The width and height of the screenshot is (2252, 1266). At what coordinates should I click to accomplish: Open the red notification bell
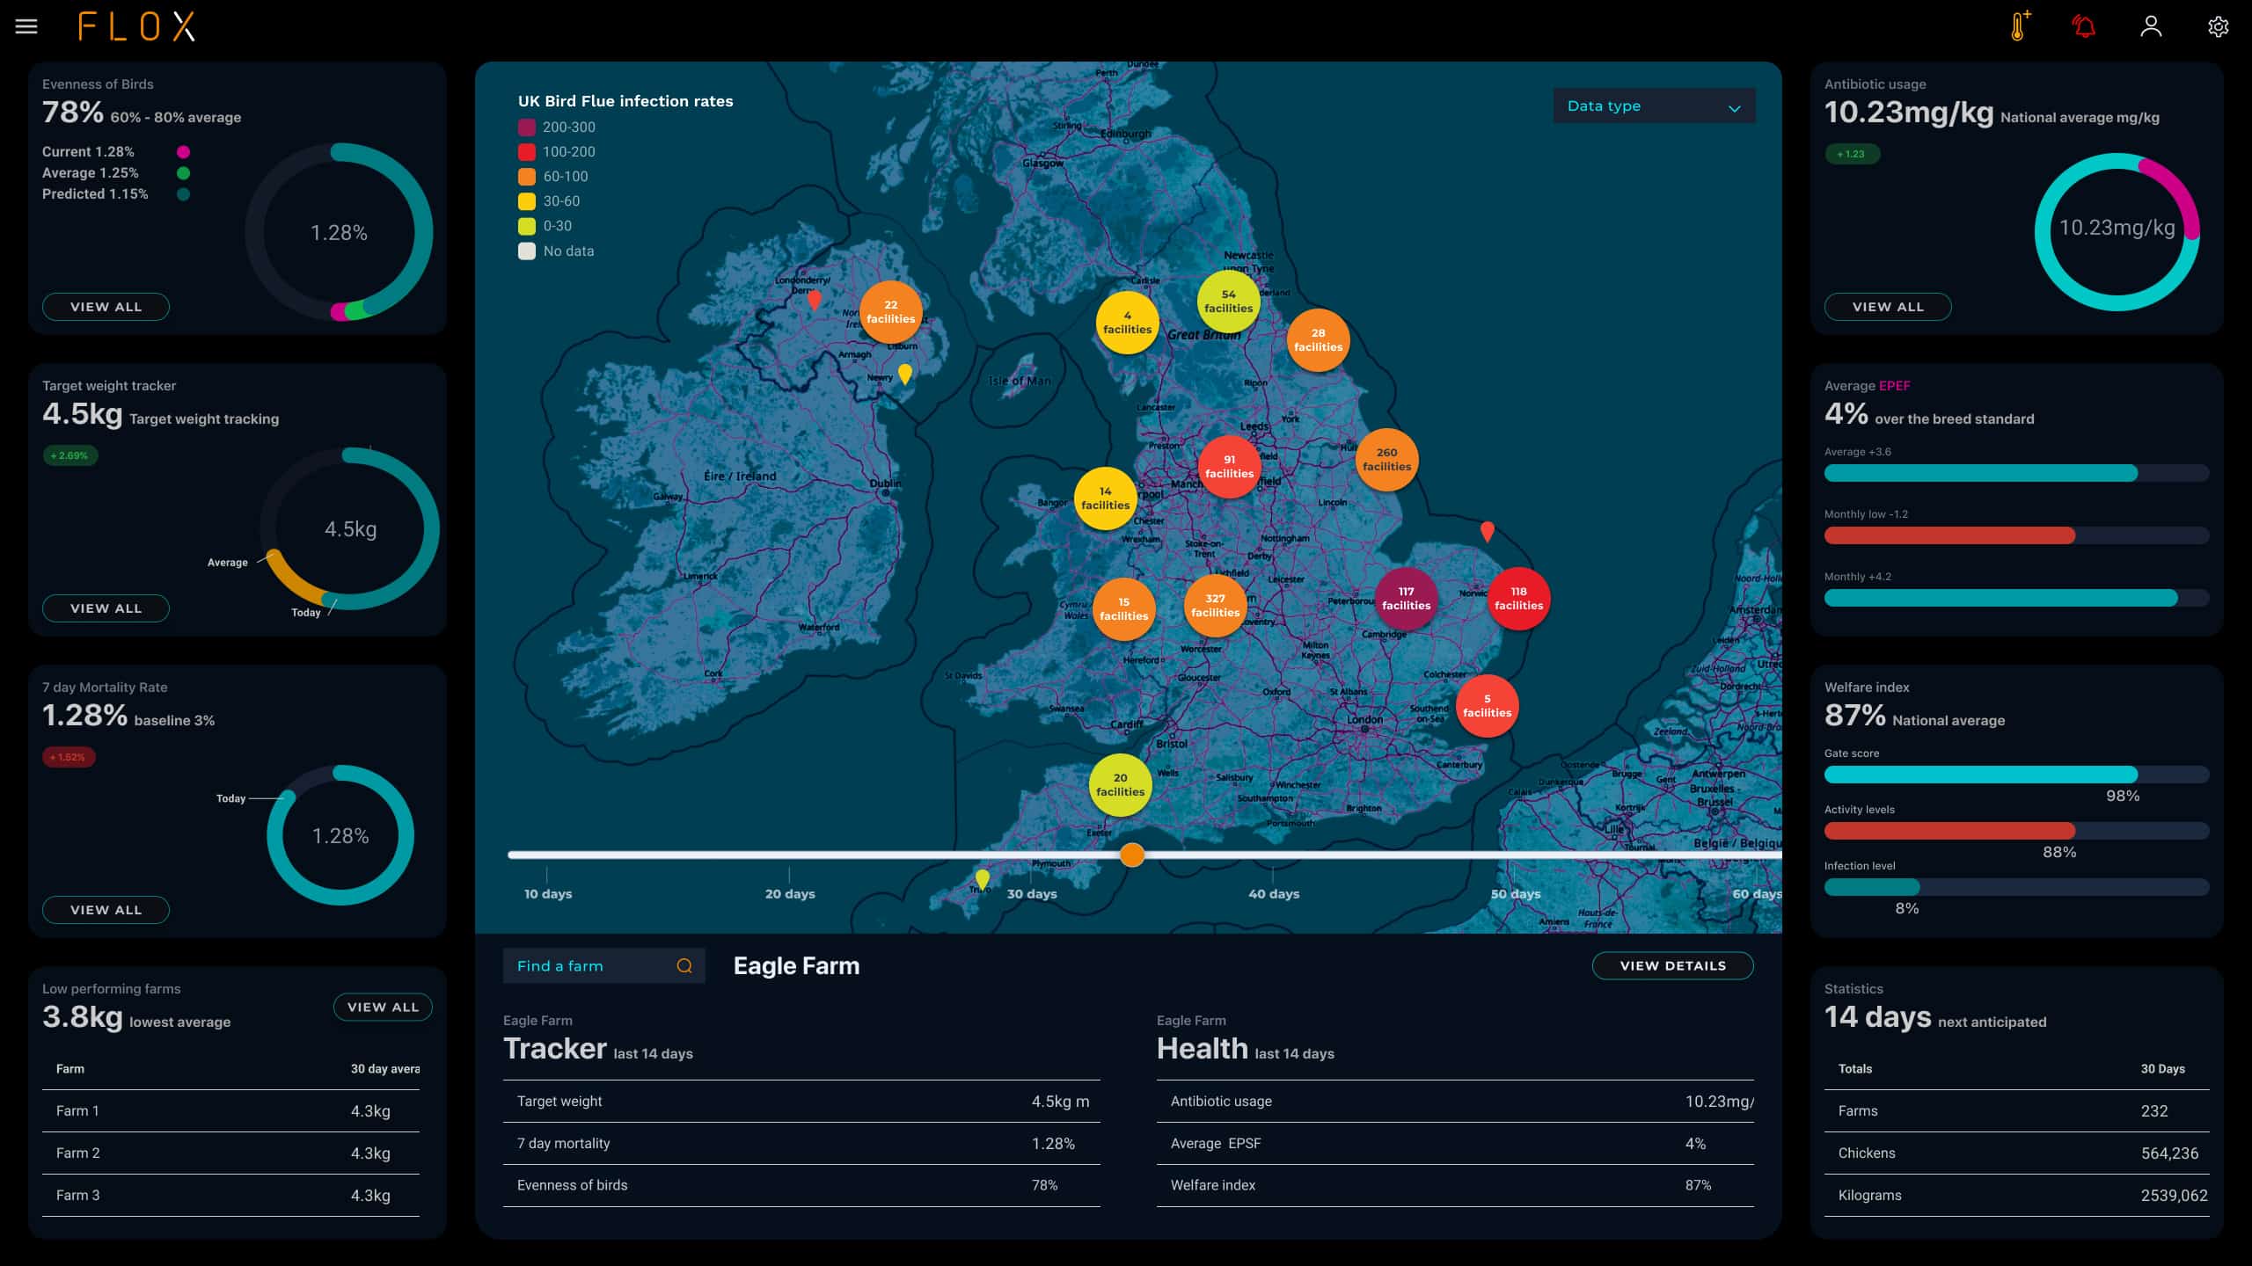[2084, 26]
